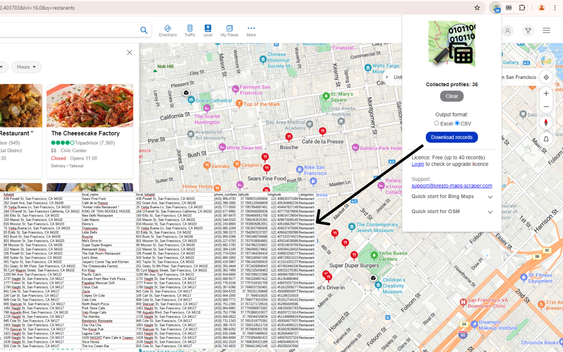Open the Hours filter dropdown
Image resolution: width=563 pixels, height=352 pixels.
click(x=26, y=66)
